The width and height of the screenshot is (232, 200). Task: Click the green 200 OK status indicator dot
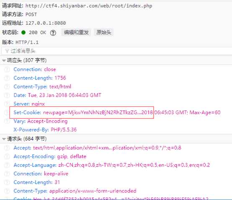point(23,32)
